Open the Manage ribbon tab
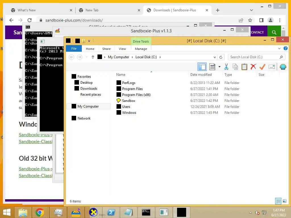This screenshot has width=291, height=218. pyautogui.click(x=141, y=49)
